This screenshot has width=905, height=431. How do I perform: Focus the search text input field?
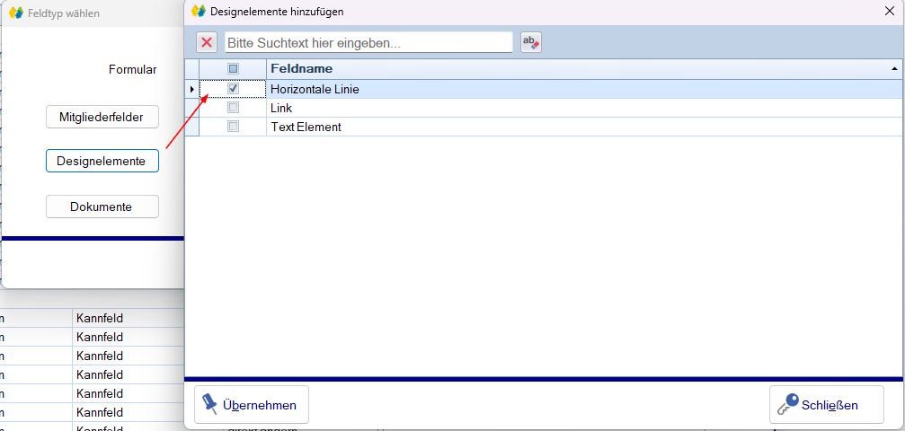368,42
